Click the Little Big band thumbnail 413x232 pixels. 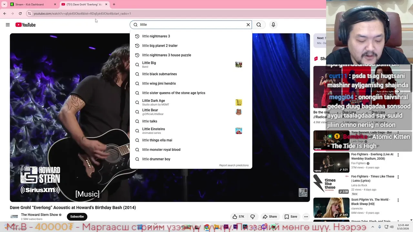tap(239, 65)
